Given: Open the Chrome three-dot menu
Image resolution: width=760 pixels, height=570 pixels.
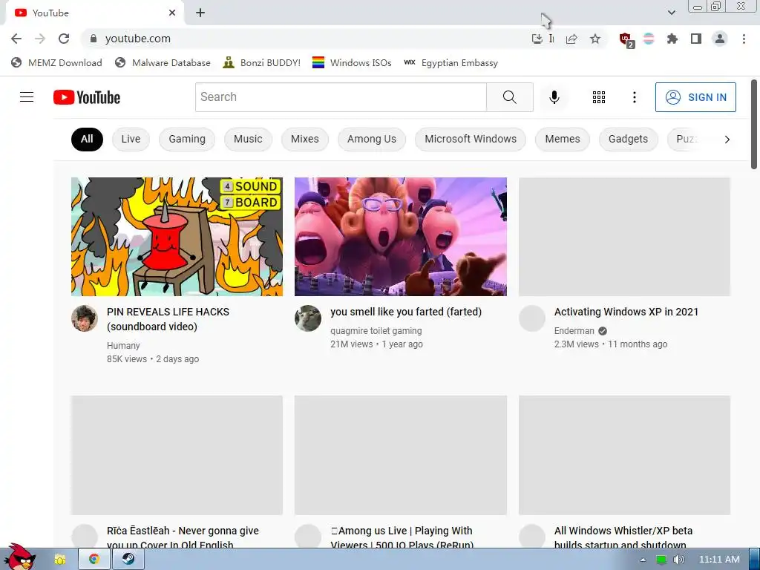Looking at the screenshot, I should (744, 39).
